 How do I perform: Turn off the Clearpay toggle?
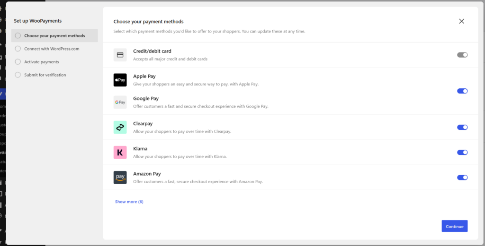[x=462, y=127]
